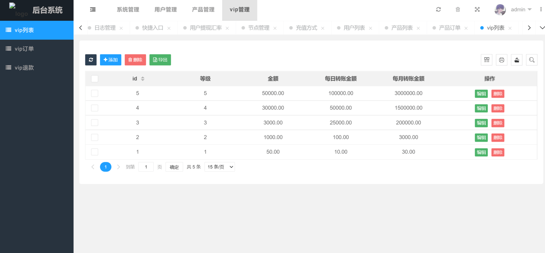Screen dimensions: 545x253
Task: Open the column filter grid icon
Action: [487, 60]
